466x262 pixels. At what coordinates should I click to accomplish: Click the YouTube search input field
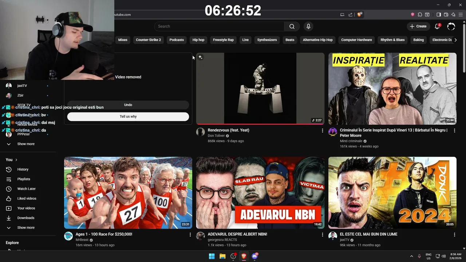pyautogui.click(x=219, y=26)
